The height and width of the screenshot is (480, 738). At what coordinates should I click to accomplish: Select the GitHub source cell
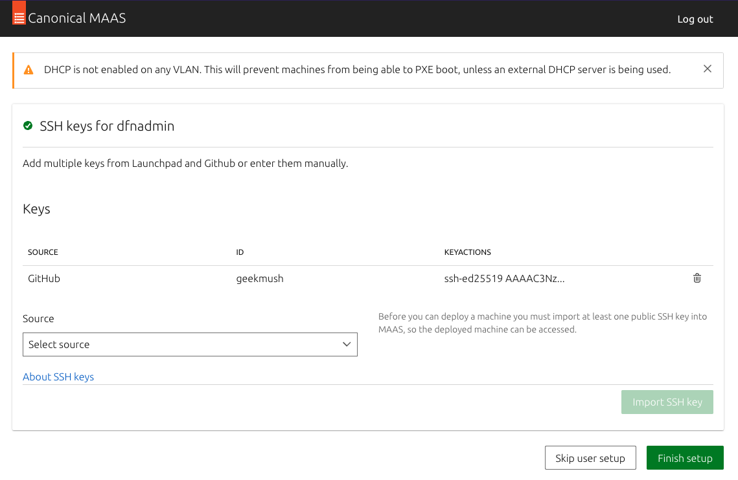(44, 278)
